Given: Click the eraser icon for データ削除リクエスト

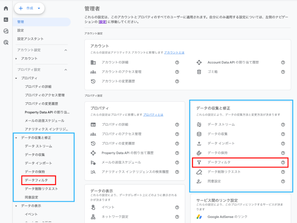Looking at the screenshot, I should click(x=199, y=172).
